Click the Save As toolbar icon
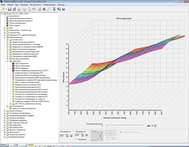Viewport: 189px width, 147px height. 14,9
